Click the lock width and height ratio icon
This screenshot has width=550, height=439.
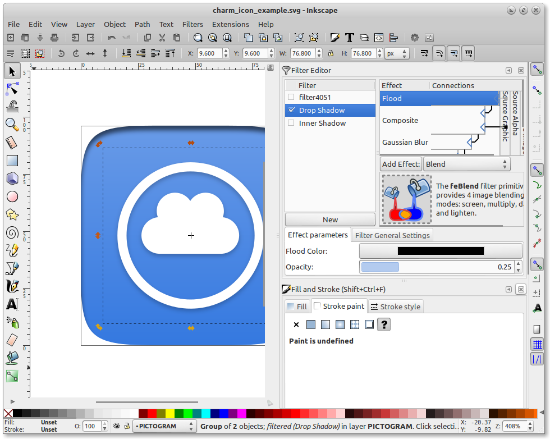[331, 53]
